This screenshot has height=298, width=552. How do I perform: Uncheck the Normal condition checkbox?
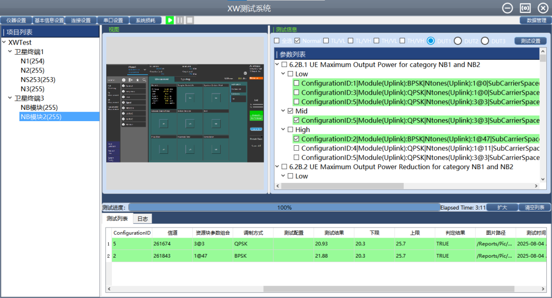(x=297, y=41)
